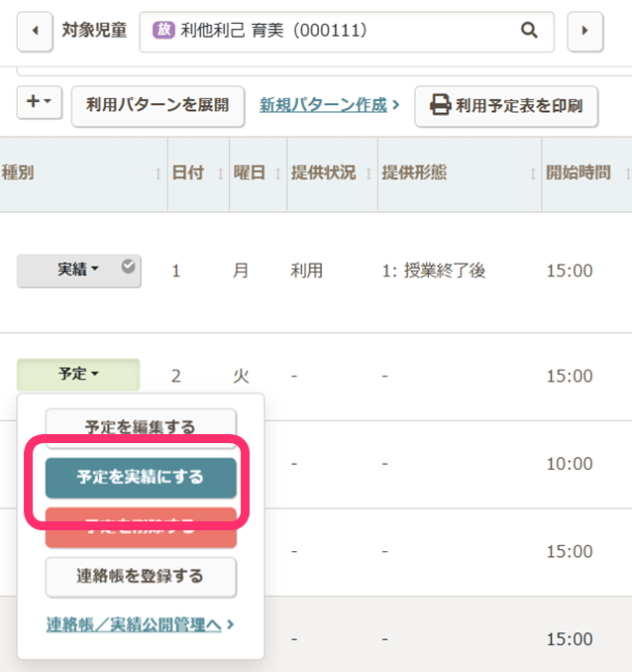
Task: Click the next child arrow button
Action: click(x=584, y=31)
